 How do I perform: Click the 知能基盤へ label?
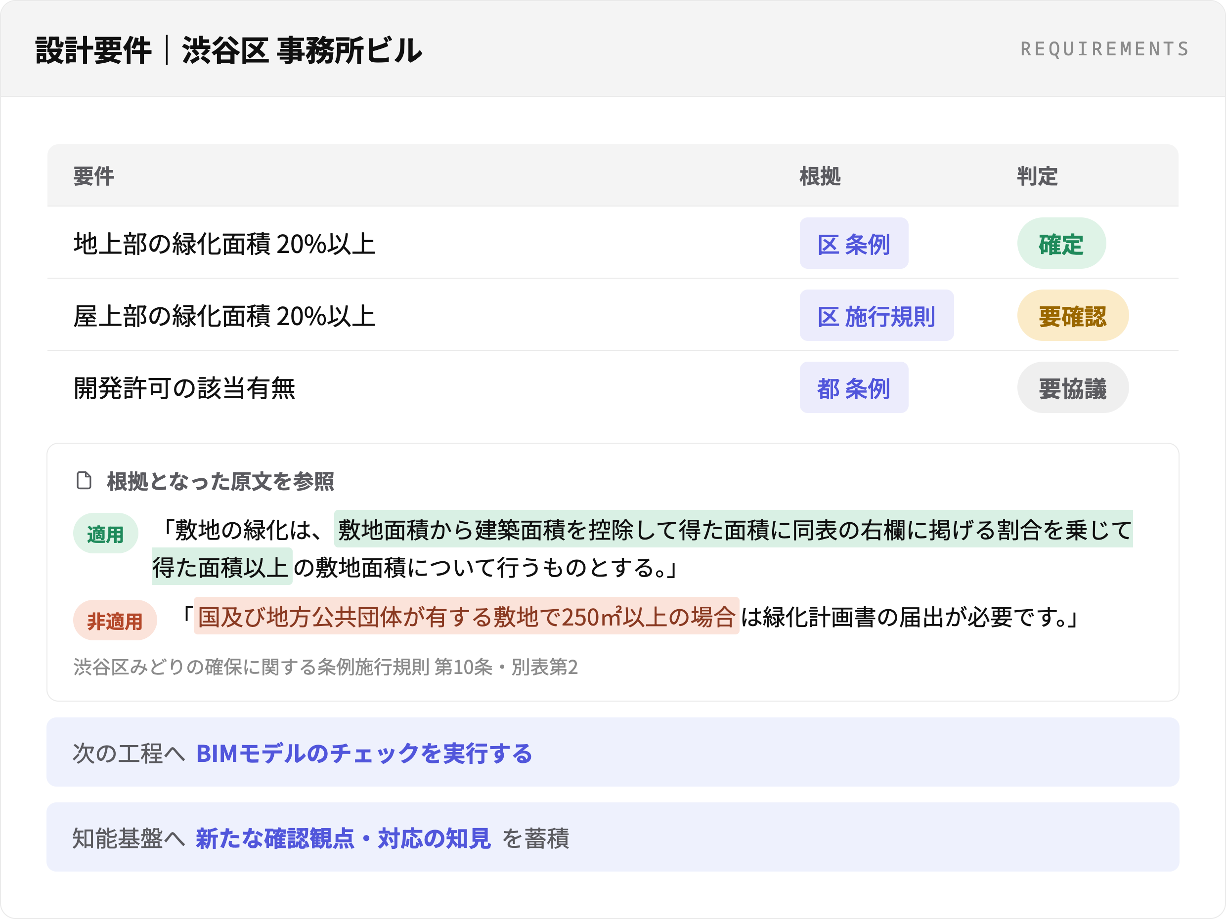click(x=129, y=837)
